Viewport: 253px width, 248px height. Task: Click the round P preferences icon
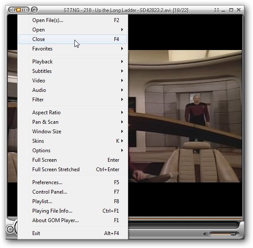pyautogui.click(x=34, y=10)
